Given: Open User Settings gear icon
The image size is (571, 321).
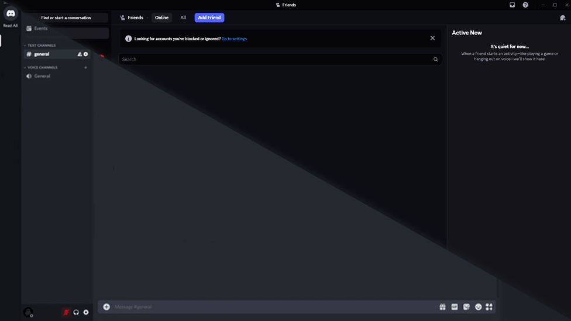Looking at the screenshot, I should (86, 312).
